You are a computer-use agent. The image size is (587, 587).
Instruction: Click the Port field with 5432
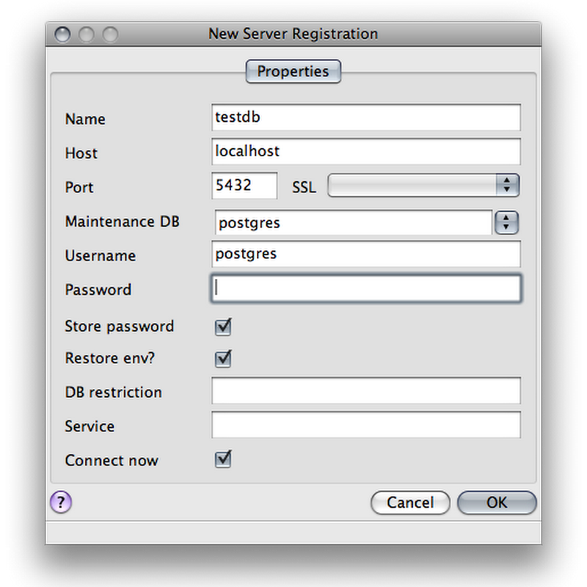coord(244,186)
